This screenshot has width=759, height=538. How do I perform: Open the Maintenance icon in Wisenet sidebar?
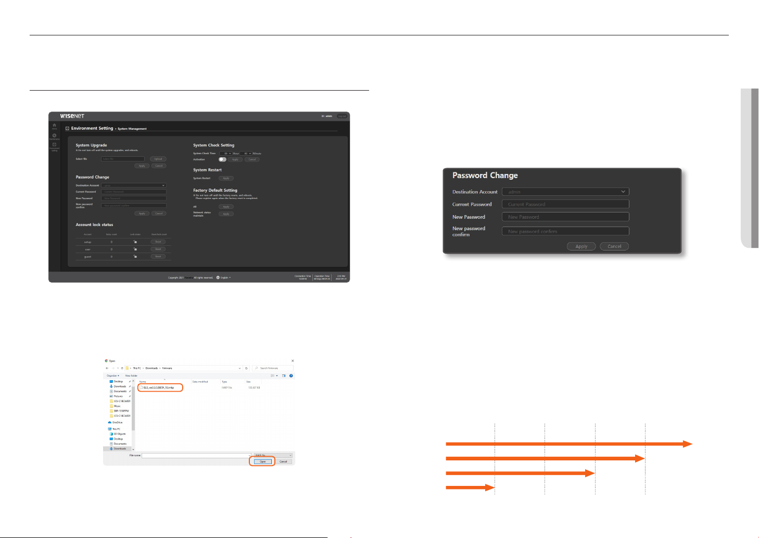[x=54, y=136]
